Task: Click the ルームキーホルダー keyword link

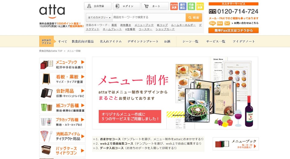Action: point(183,25)
